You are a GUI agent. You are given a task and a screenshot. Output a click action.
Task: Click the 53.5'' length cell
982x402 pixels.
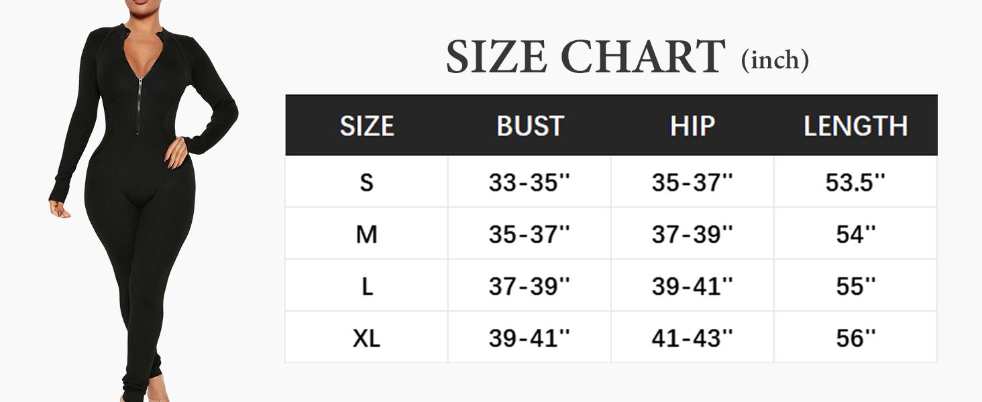click(855, 182)
